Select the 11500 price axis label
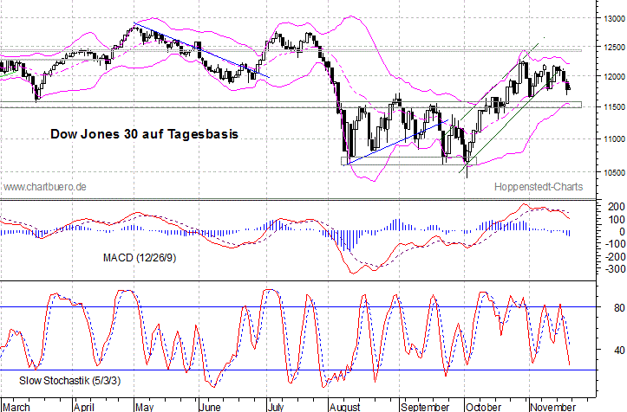The height and width of the screenshot is (412, 627). [615, 107]
